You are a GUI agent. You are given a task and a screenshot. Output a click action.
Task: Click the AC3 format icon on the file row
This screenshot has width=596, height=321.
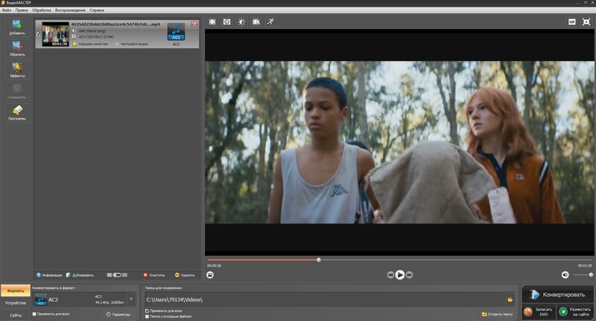click(x=176, y=32)
